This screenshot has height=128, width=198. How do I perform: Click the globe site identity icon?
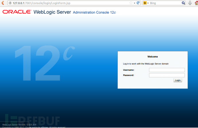point(10,3)
